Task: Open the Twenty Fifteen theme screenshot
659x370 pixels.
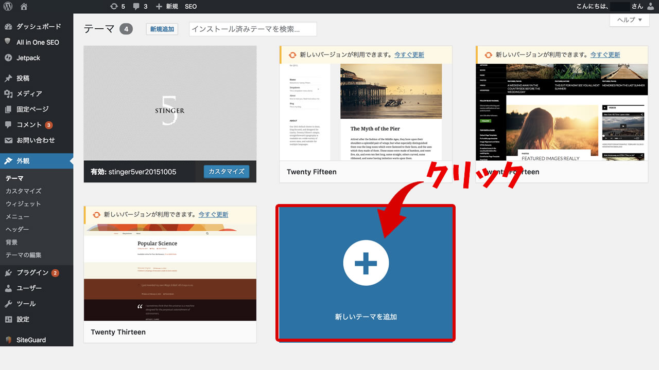Action: pos(366,112)
